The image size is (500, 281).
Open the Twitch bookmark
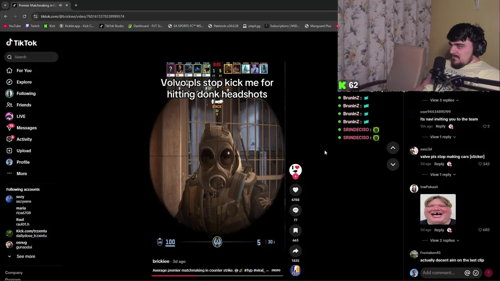click(32, 26)
